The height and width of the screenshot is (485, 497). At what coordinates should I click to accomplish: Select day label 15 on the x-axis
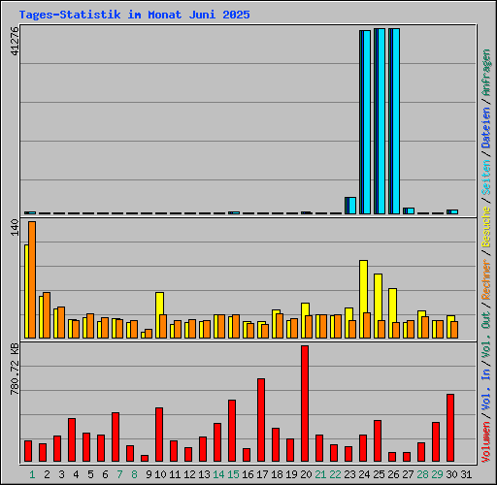[x=233, y=474]
